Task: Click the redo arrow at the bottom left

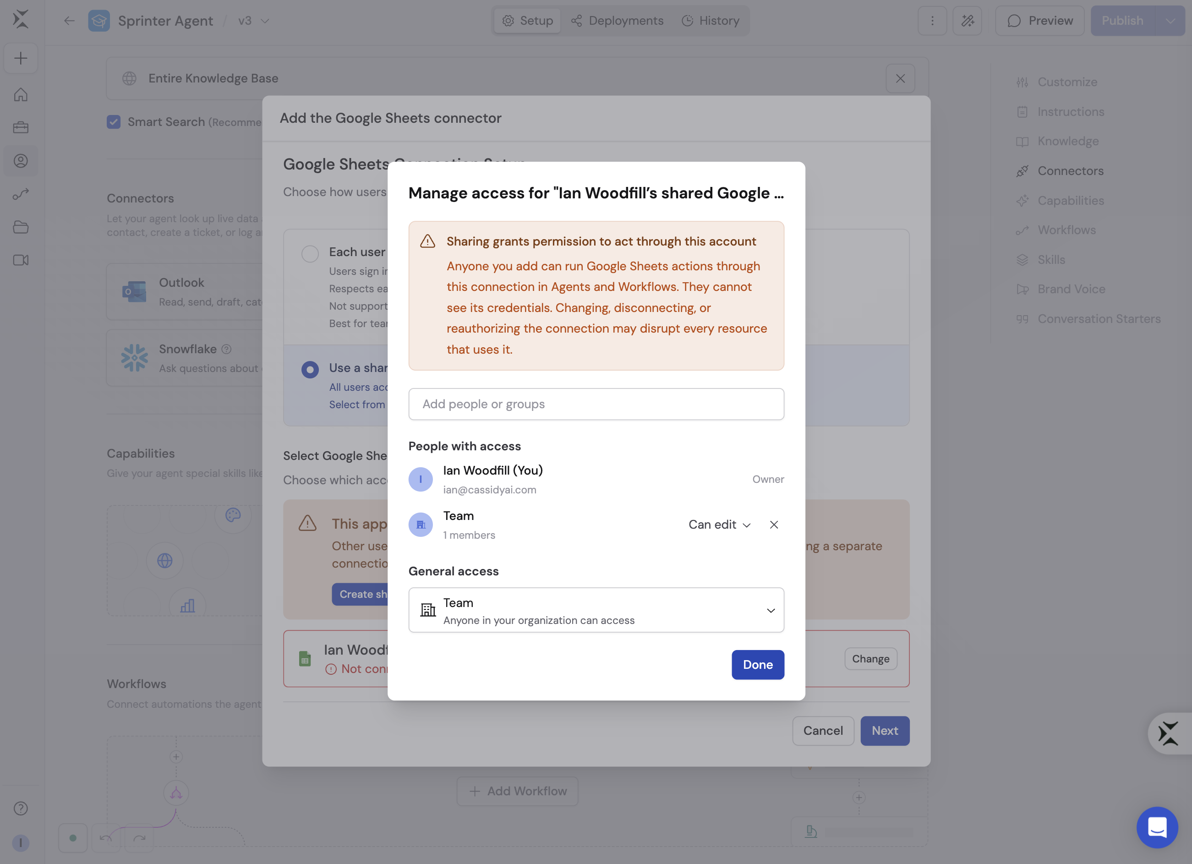Action: (x=139, y=838)
